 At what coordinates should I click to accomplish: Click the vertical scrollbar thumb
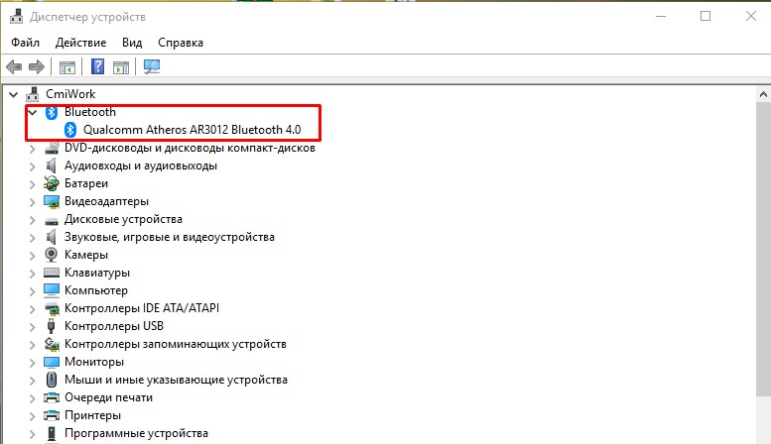pos(763,248)
